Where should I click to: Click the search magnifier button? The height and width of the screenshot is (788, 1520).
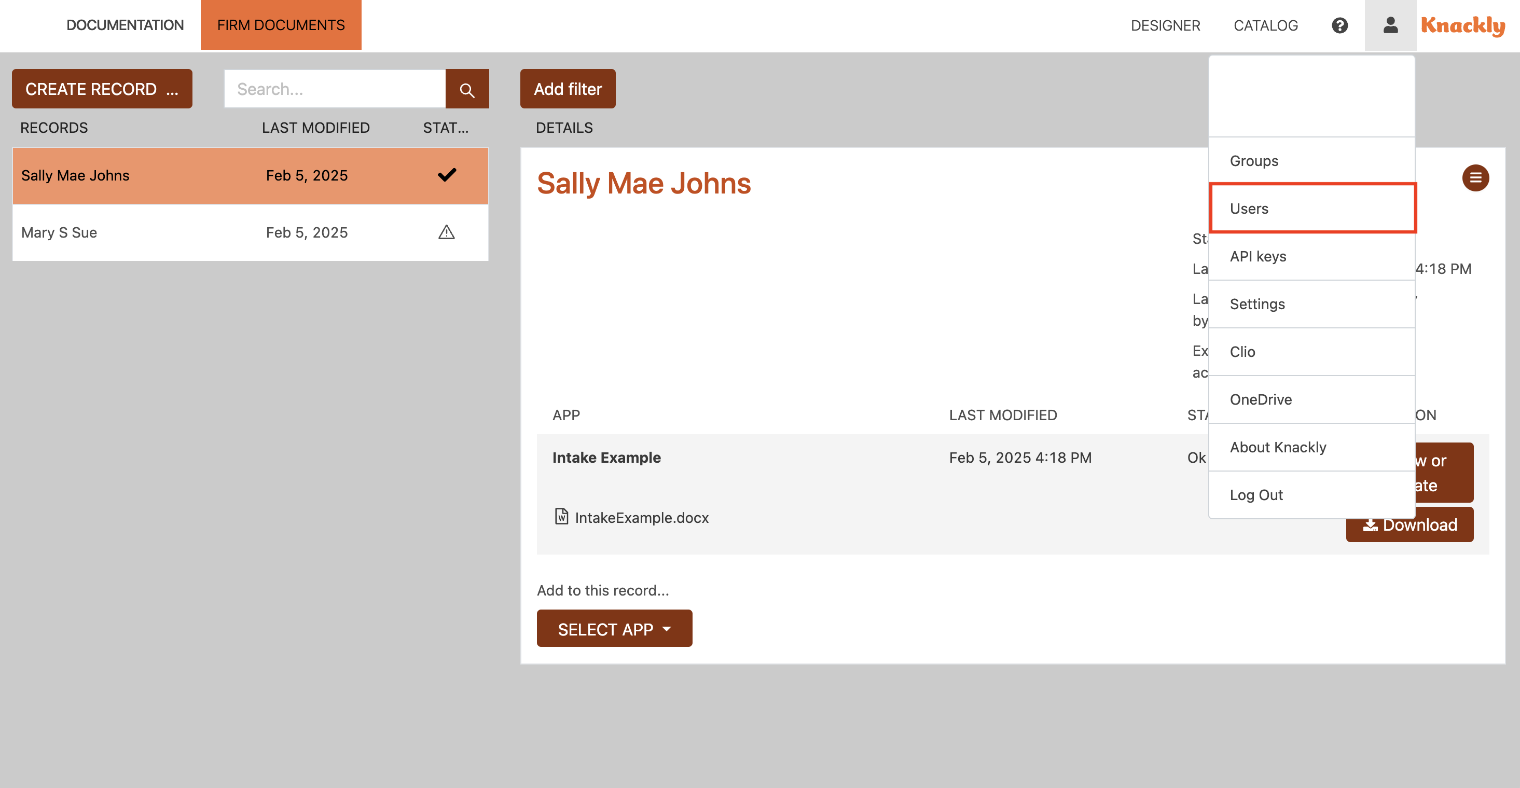[x=467, y=89]
